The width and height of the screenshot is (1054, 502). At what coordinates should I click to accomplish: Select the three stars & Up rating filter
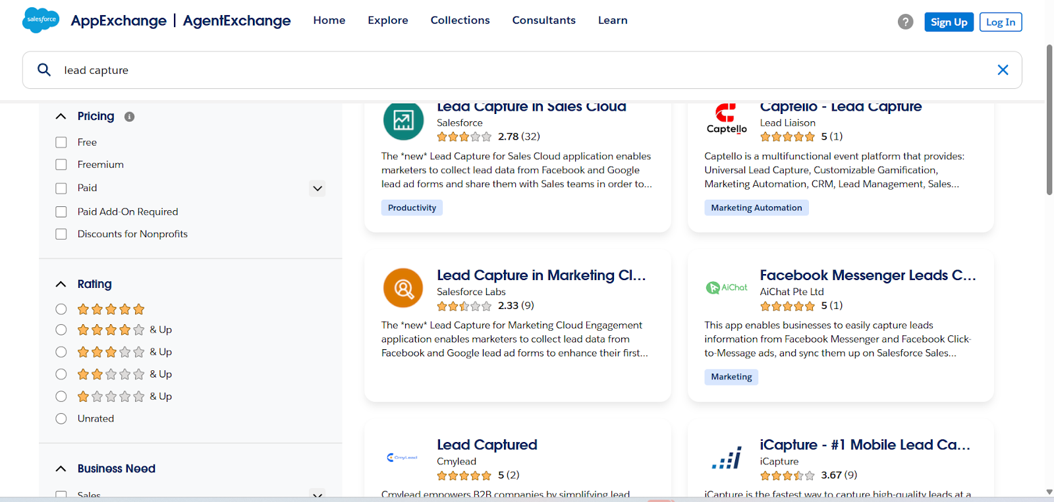(61, 352)
